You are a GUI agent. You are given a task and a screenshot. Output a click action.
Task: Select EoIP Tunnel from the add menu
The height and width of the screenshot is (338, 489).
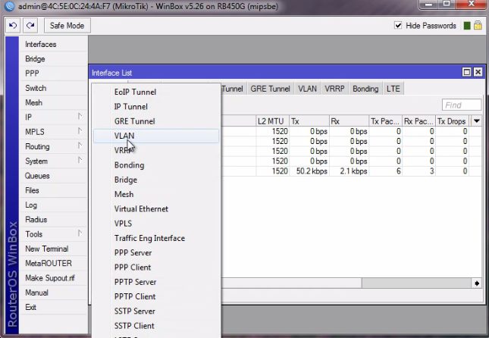coord(156,92)
